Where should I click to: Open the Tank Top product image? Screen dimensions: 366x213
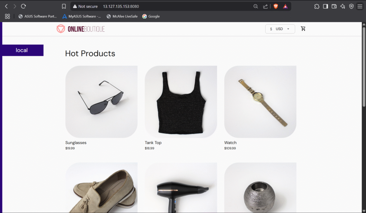(x=180, y=102)
